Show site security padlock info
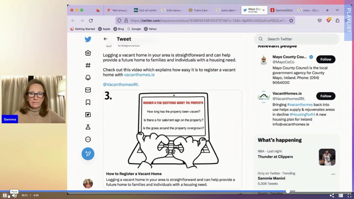 [x=126, y=20]
